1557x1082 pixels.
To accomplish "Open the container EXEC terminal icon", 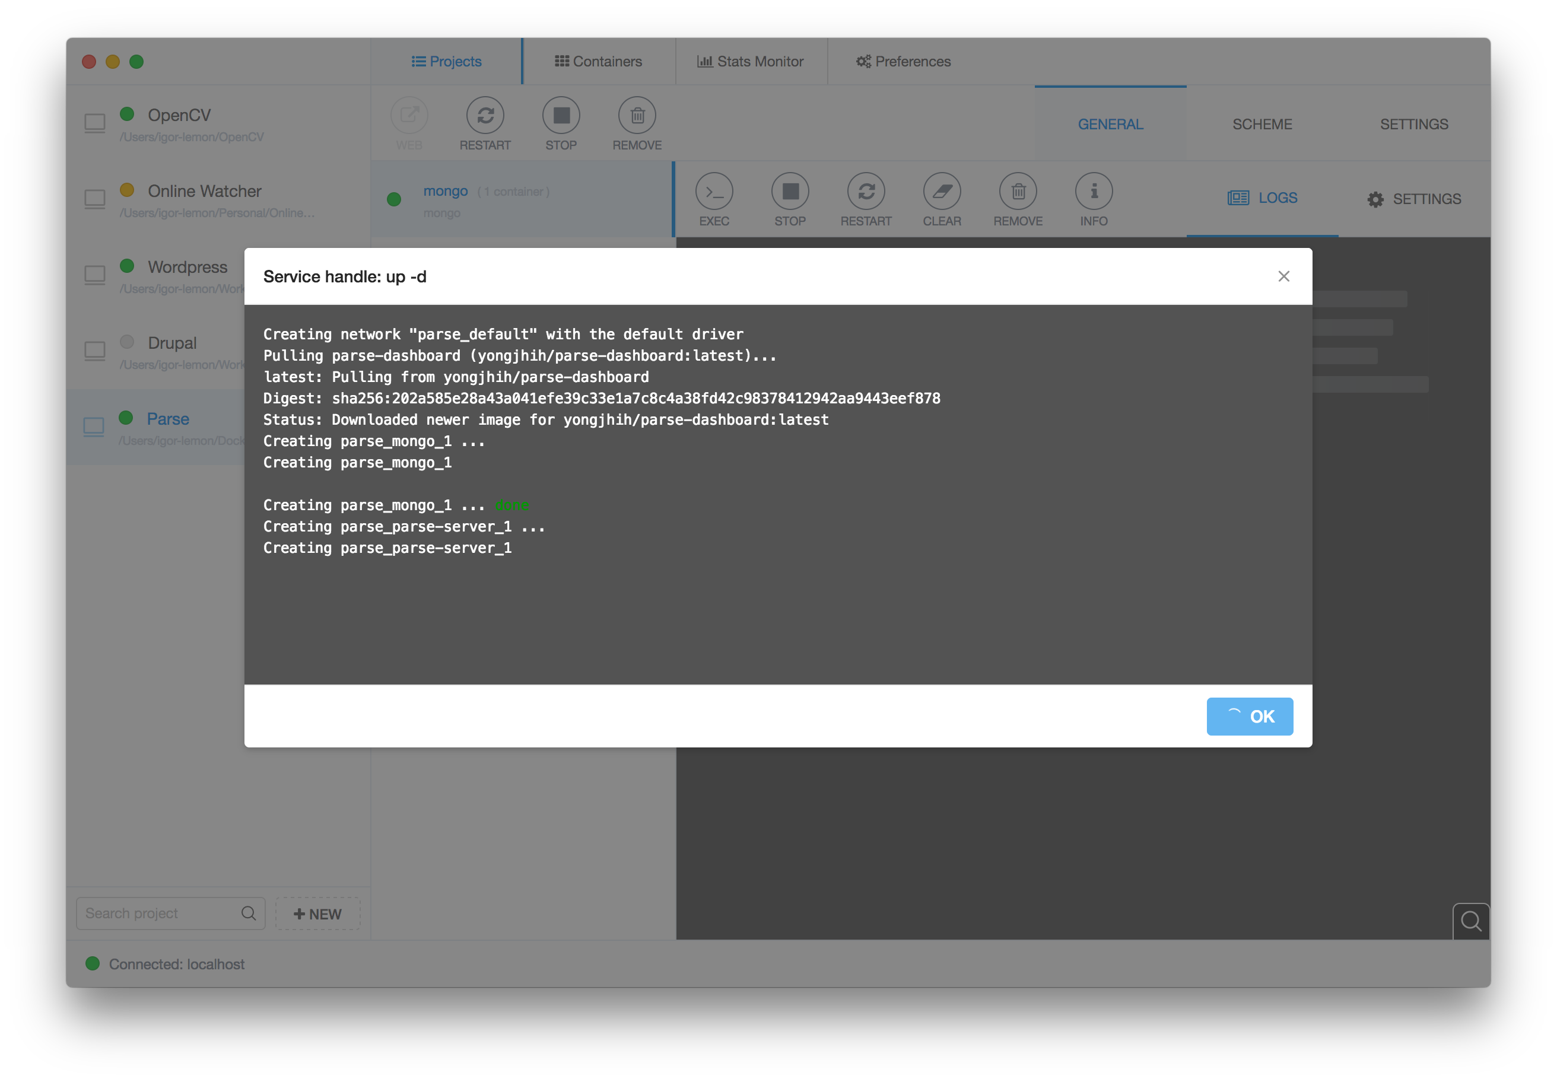I will tap(714, 191).
